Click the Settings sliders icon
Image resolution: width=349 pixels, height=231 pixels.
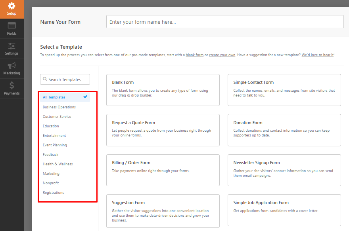pos(12,46)
